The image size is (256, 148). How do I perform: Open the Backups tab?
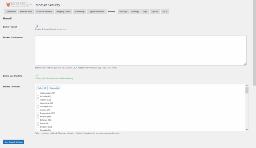click(x=123, y=11)
